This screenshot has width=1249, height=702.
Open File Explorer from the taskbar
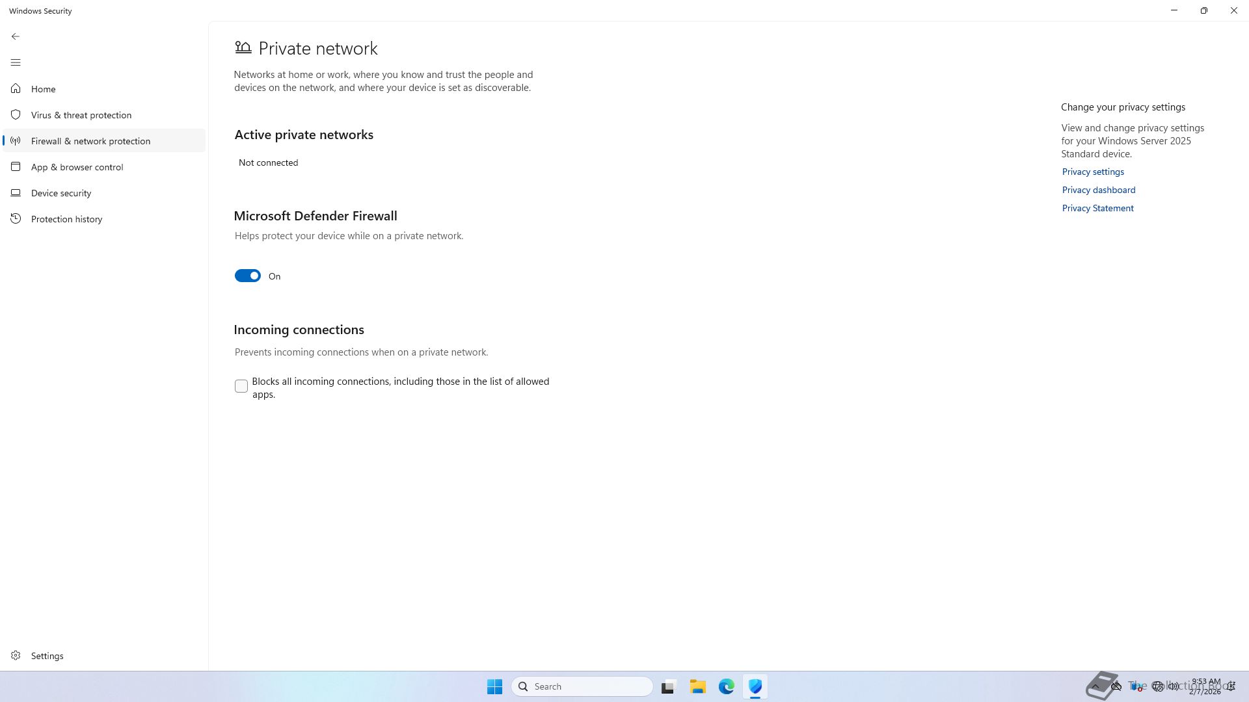pyautogui.click(x=697, y=686)
